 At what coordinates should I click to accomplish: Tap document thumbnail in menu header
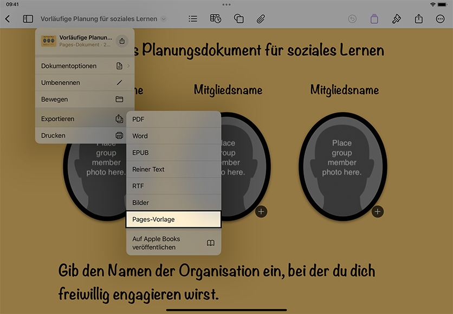pyautogui.click(x=49, y=41)
